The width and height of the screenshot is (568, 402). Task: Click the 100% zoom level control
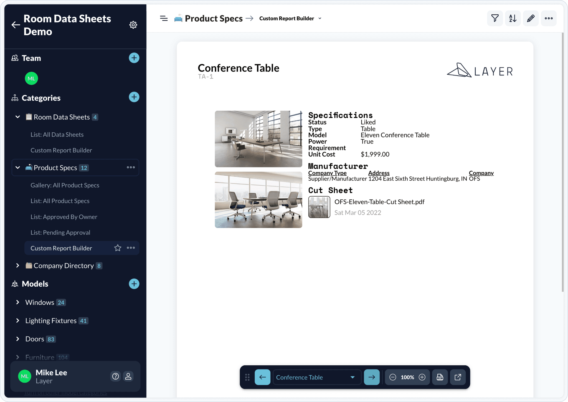coord(407,377)
